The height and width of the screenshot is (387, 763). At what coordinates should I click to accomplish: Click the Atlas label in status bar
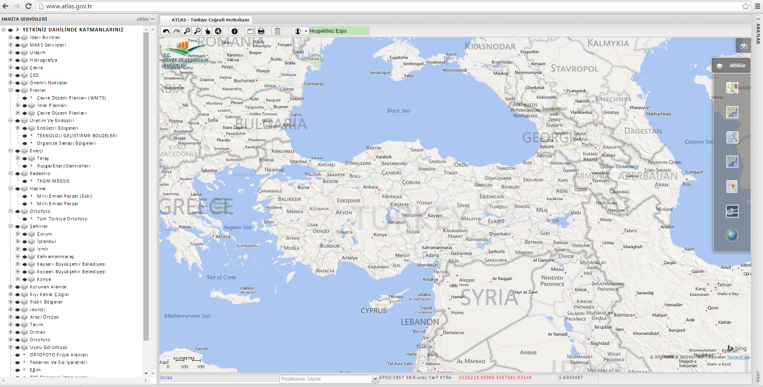tap(166, 377)
